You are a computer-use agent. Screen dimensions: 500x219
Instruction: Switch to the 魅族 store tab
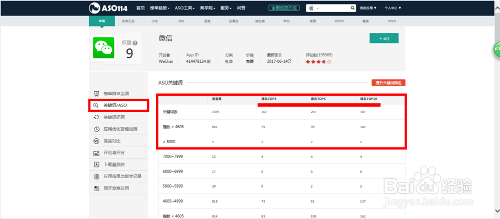[x=365, y=21]
